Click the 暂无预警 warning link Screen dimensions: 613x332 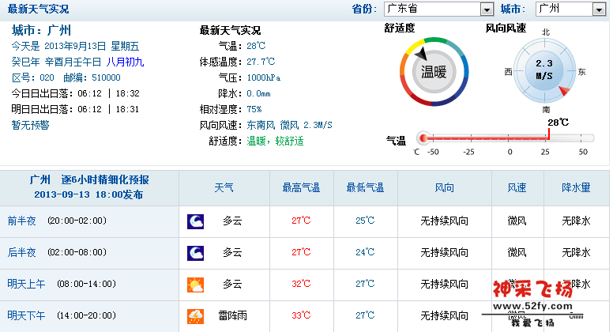pos(31,125)
